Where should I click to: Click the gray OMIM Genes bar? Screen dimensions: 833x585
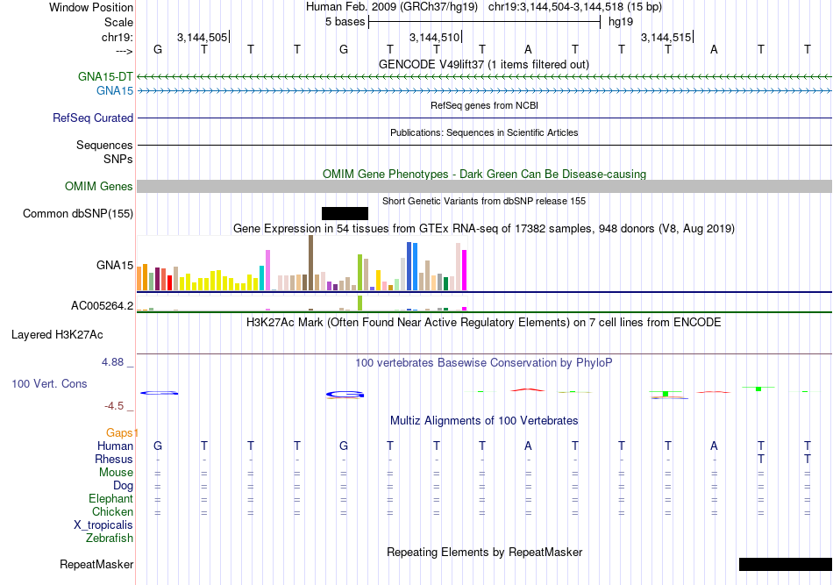[x=485, y=187]
